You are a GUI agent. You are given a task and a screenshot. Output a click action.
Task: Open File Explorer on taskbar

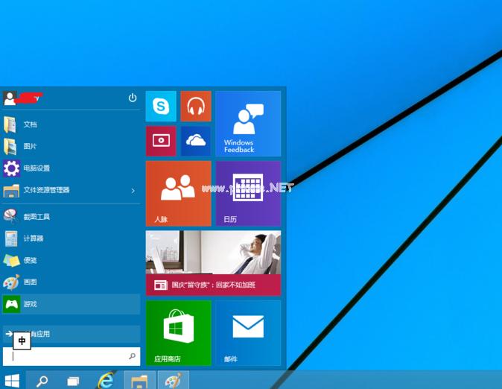(x=139, y=381)
